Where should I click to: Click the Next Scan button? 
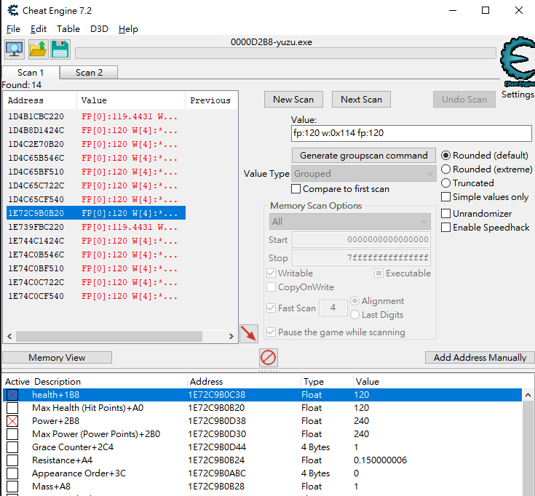coord(361,99)
